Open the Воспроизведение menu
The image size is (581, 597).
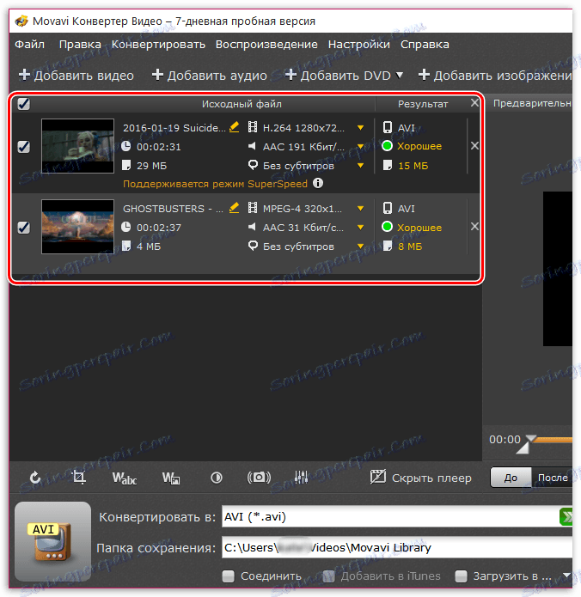266,45
